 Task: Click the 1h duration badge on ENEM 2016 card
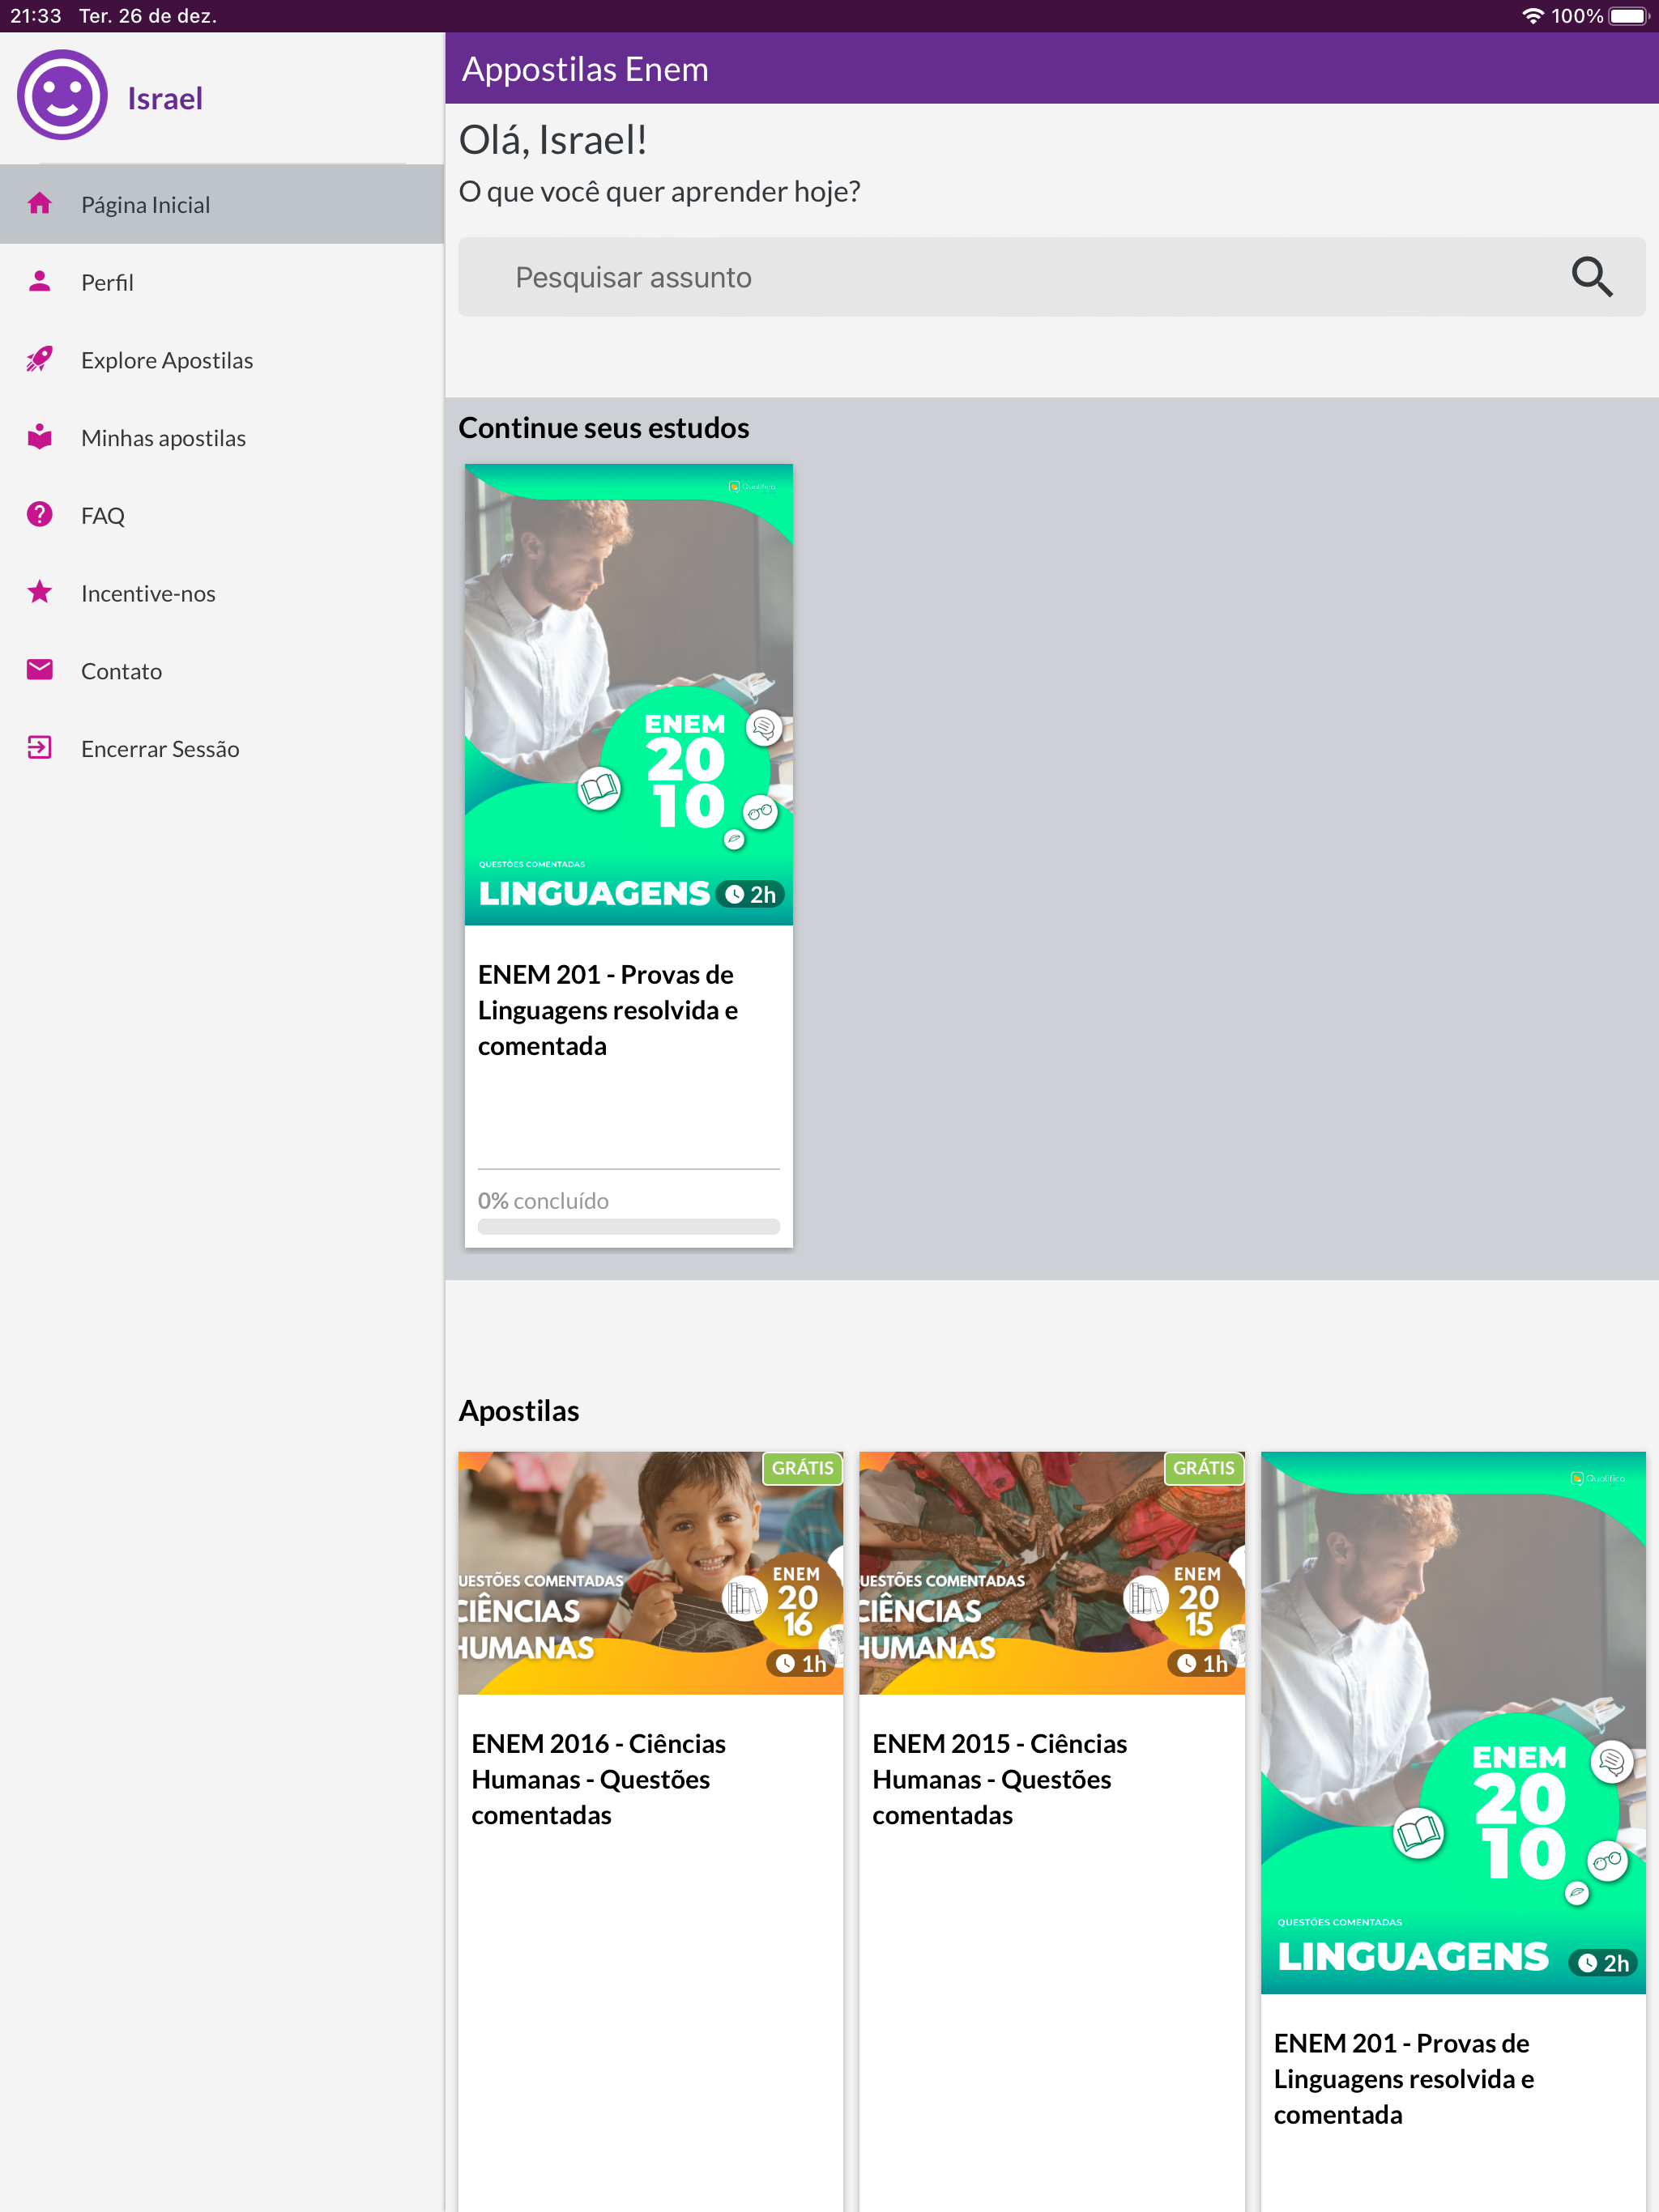(x=800, y=1663)
